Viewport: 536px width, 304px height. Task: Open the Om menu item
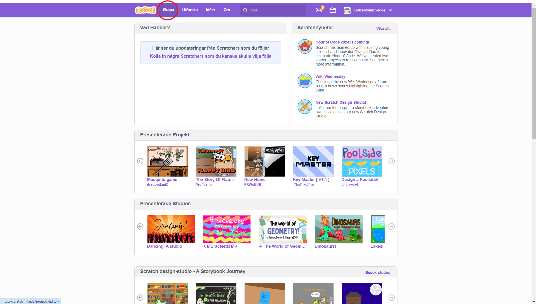pyautogui.click(x=227, y=10)
